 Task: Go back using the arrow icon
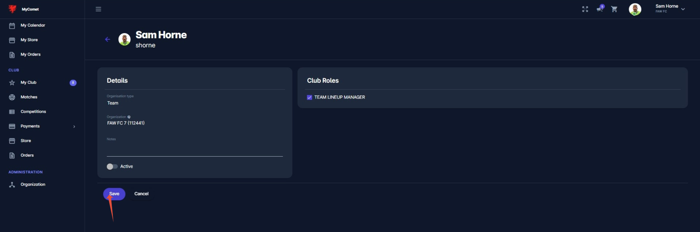point(108,39)
